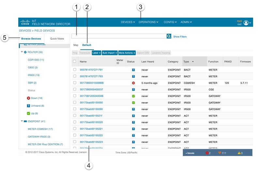The width and height of the screenshot is (272, 171).
Task: Click green status icon for 00173B120024004B
Action: tap(133, 96)
